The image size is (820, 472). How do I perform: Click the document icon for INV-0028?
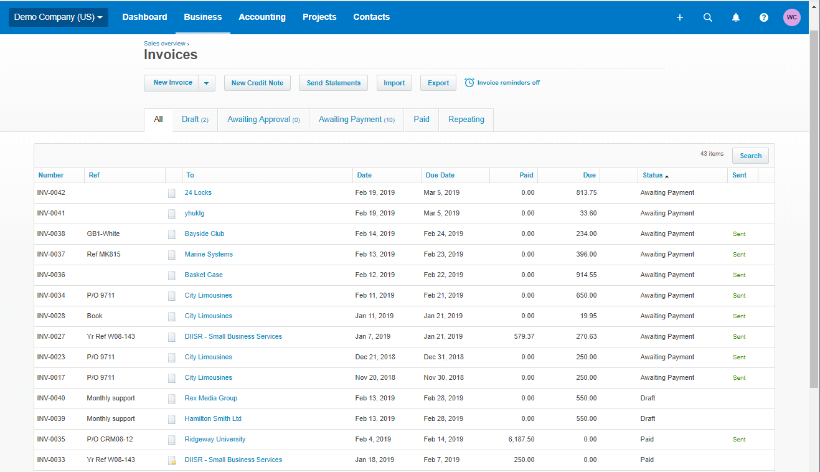click(x=171, y=316)
